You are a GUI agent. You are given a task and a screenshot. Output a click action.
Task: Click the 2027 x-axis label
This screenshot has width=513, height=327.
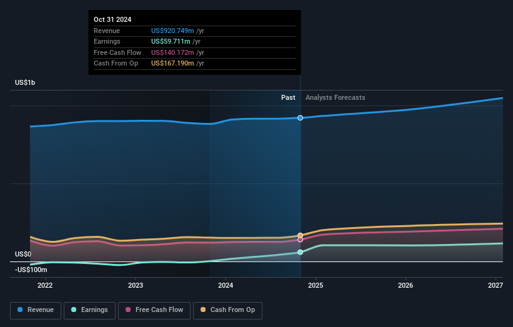[x=496, y=285]
